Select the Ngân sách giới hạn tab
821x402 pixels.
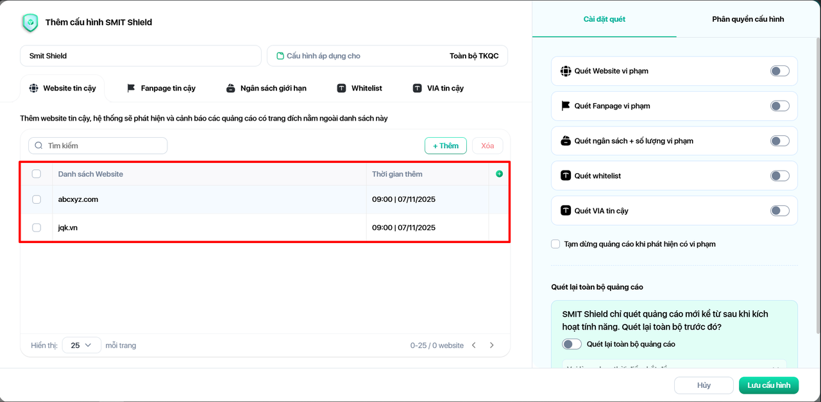point(266,88)
